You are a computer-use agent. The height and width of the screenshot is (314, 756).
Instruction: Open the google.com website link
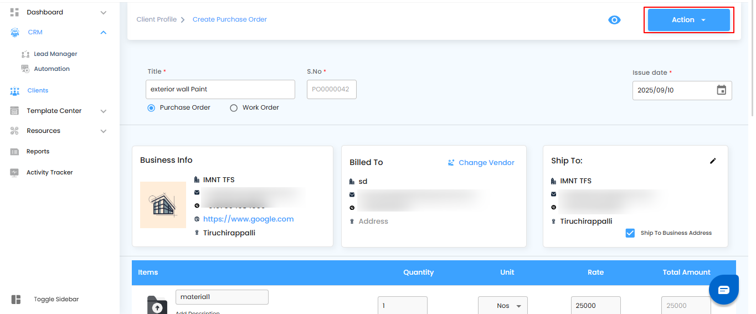(248, 219)
